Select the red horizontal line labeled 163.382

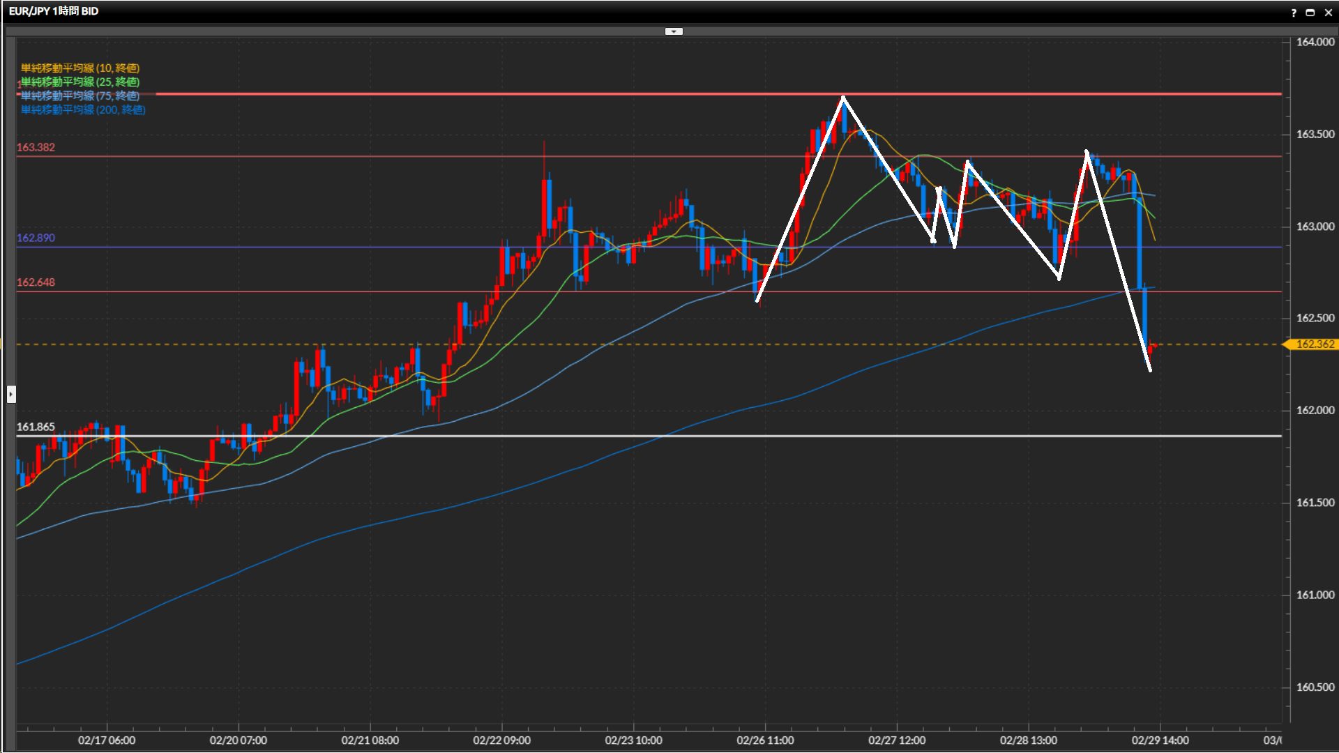coord(279,156)
